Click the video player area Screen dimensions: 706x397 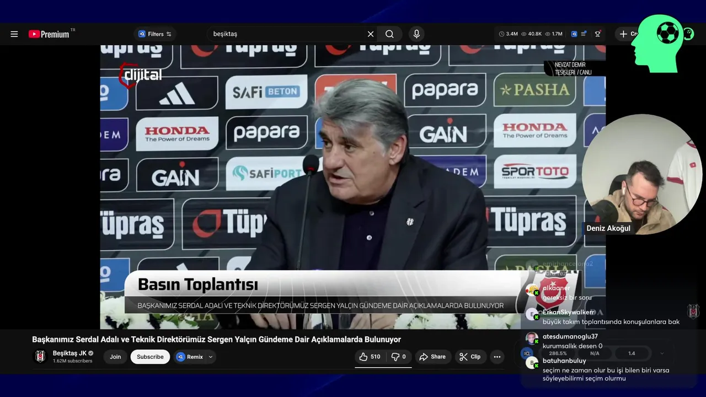(353, 187)
